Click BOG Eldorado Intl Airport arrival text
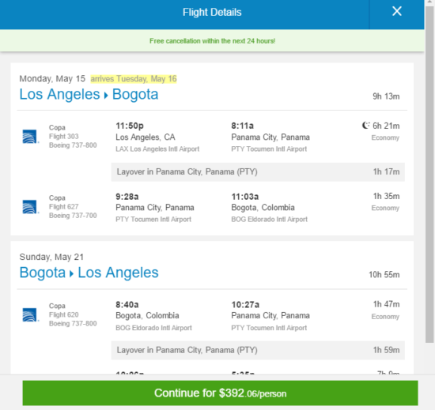Screen dimensions: 435x410 [x=269, y=220]
